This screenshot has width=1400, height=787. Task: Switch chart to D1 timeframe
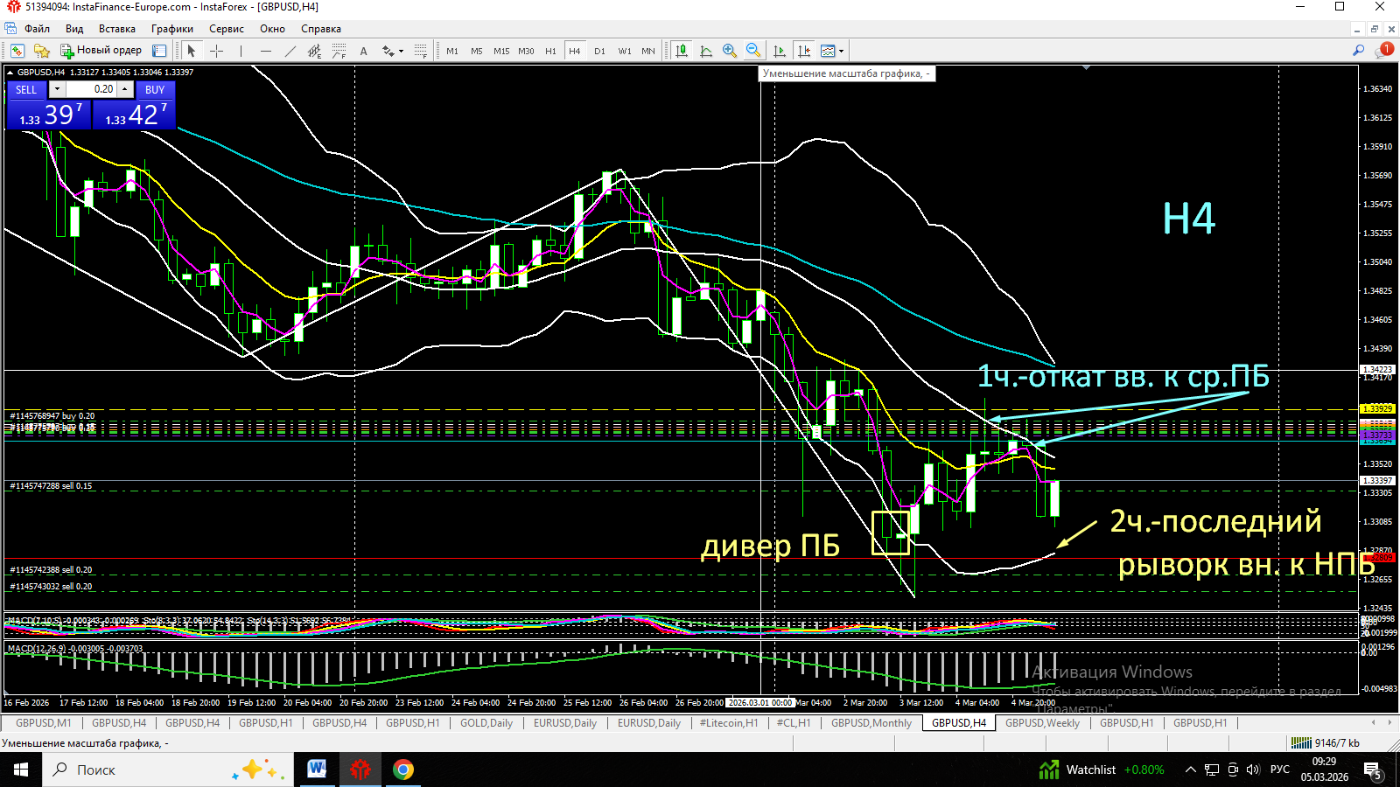point(599,51)
